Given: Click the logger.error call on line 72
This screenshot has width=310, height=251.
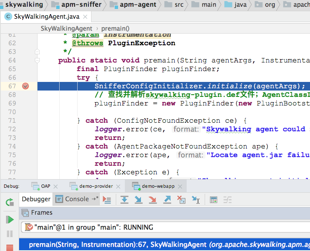Looking at the screenshot, I should pos(202,129).
